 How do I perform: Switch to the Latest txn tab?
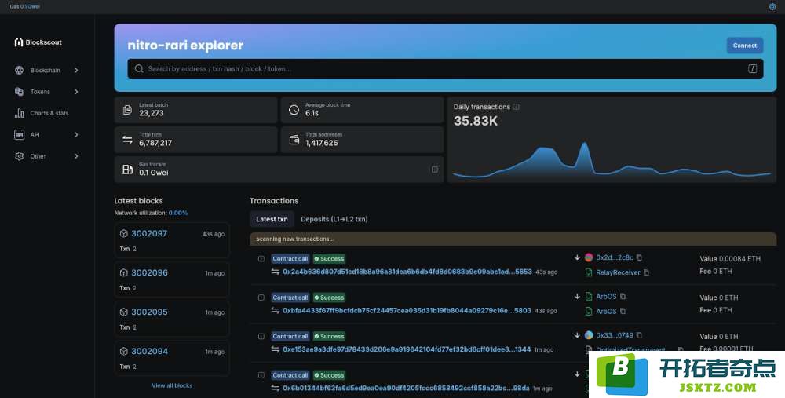tap(272, 219)
